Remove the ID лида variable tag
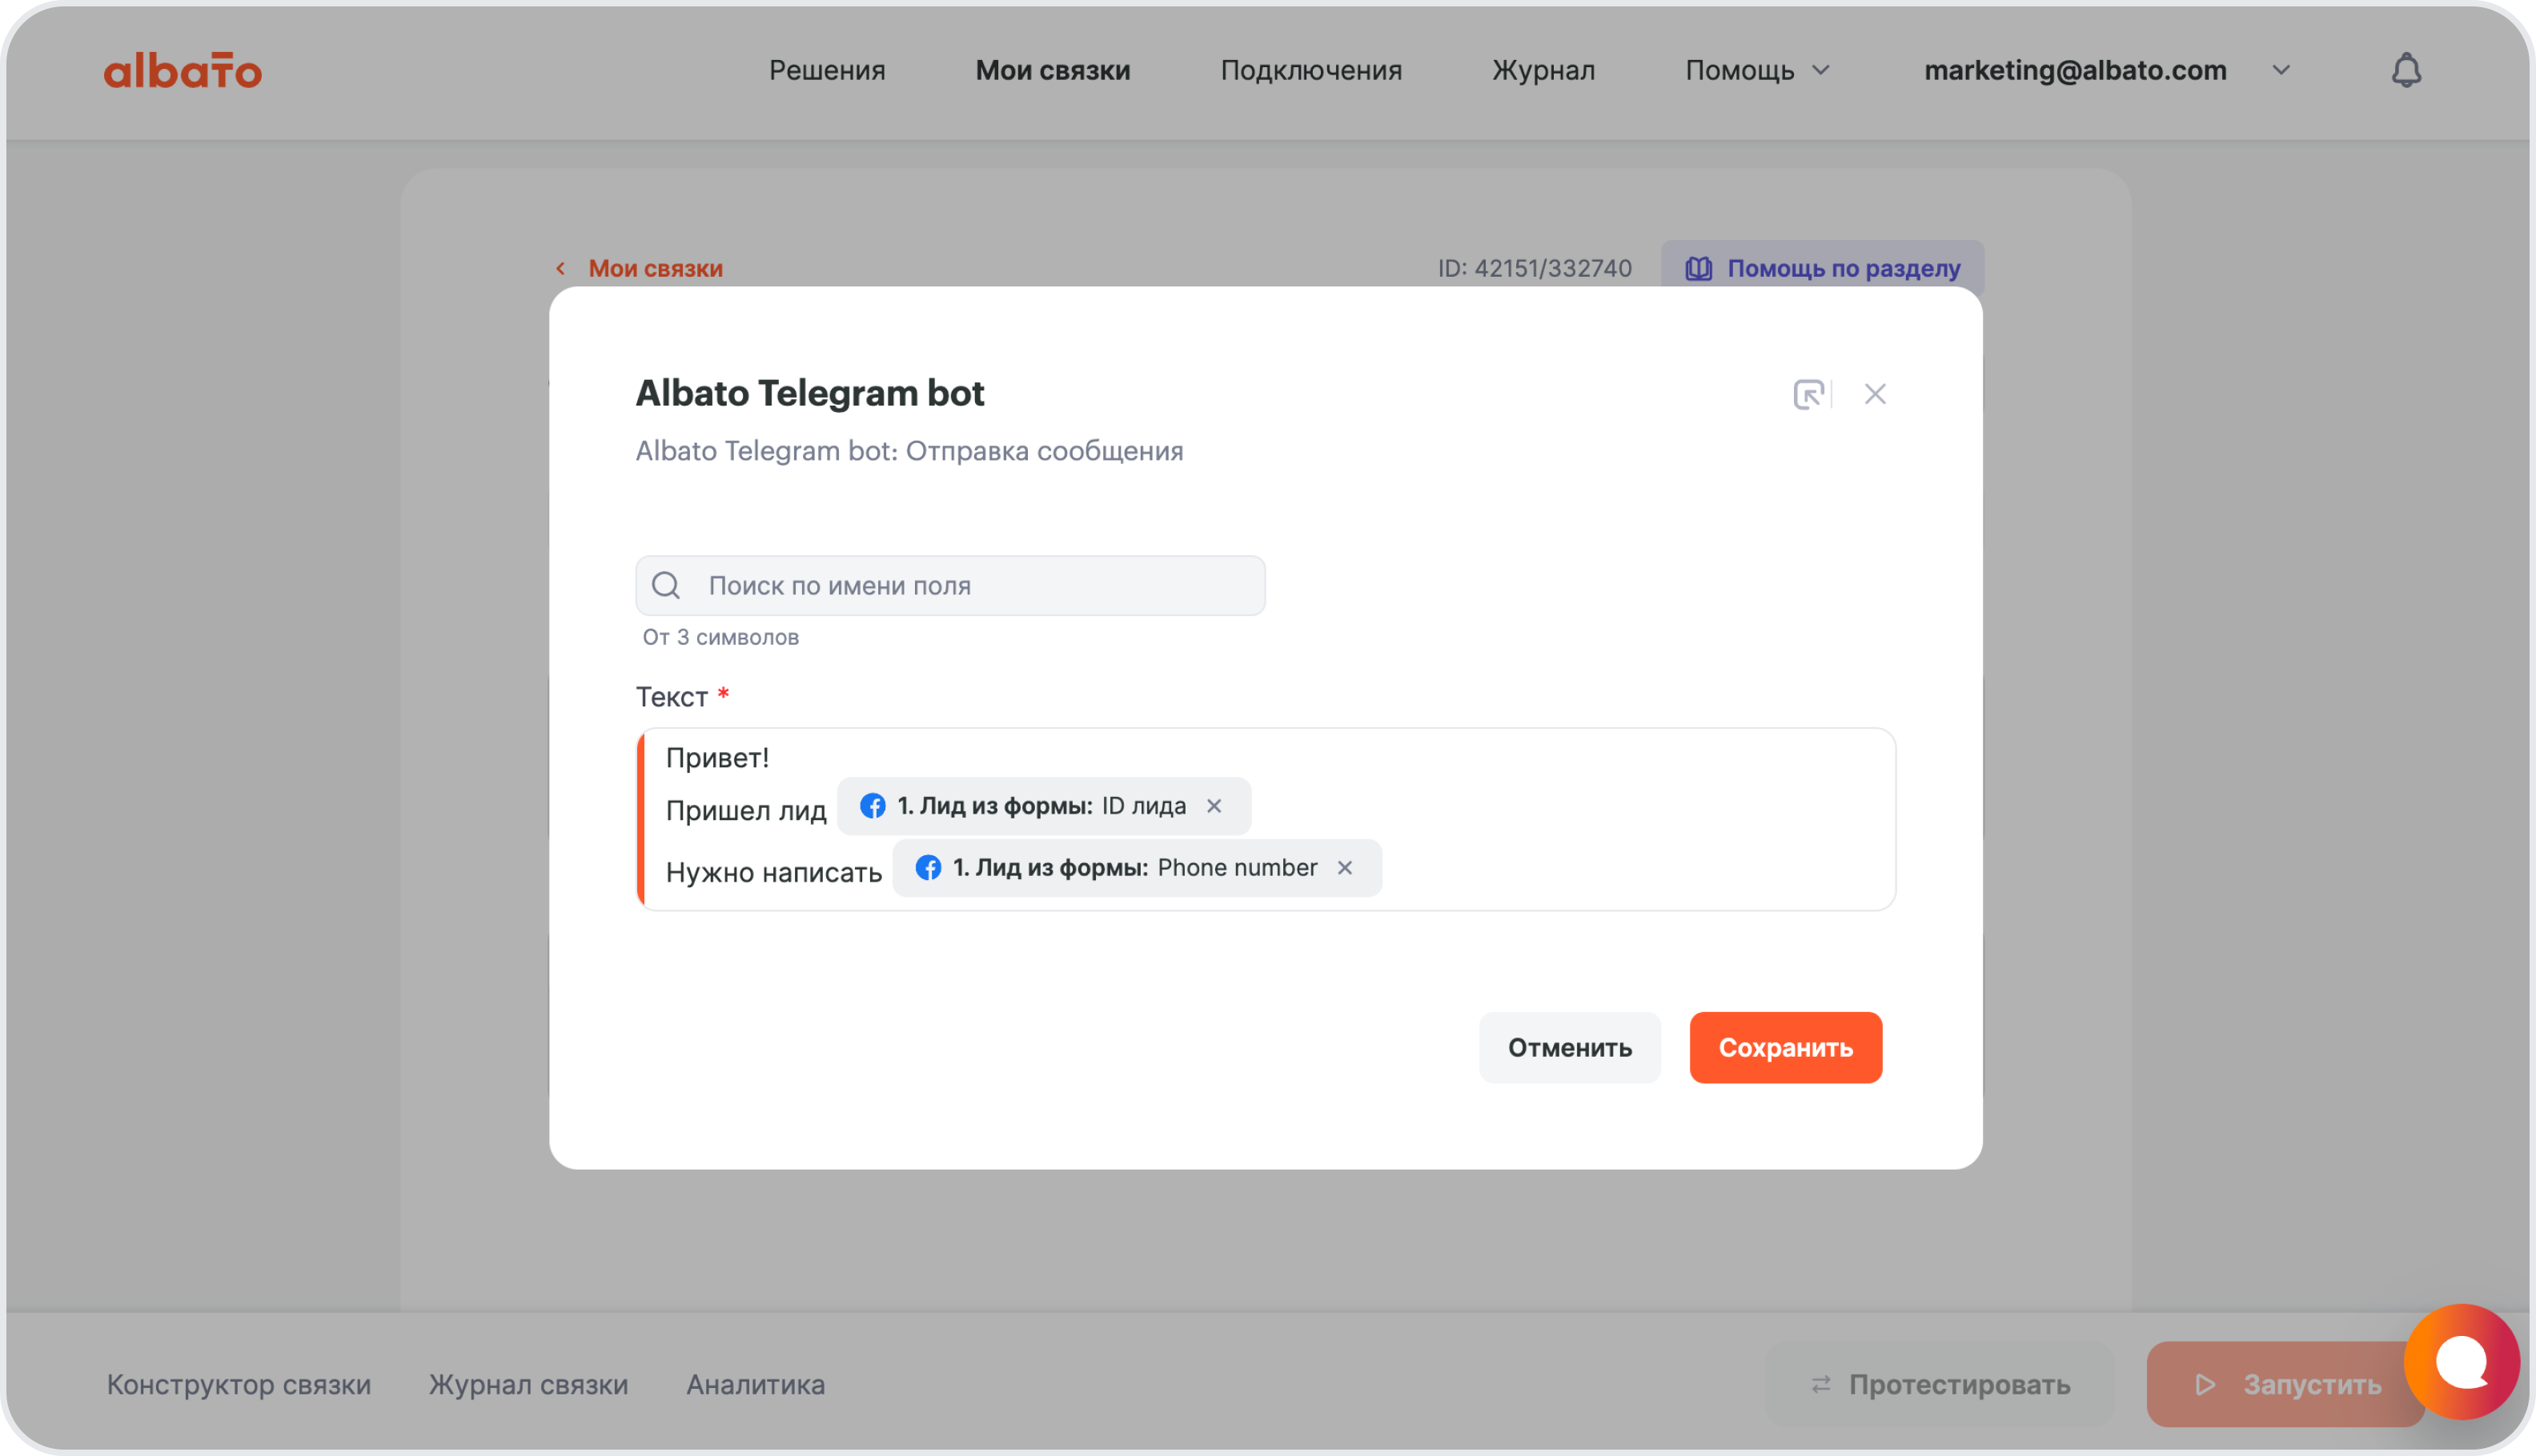This screenshot has height=1456, width=2536. (x=1214, y=806)
